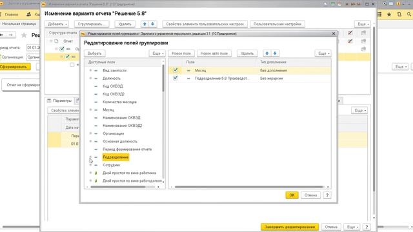413x232 pixels.
Task: Open help with ? button in dialog
Action: [x=327, y=195]
